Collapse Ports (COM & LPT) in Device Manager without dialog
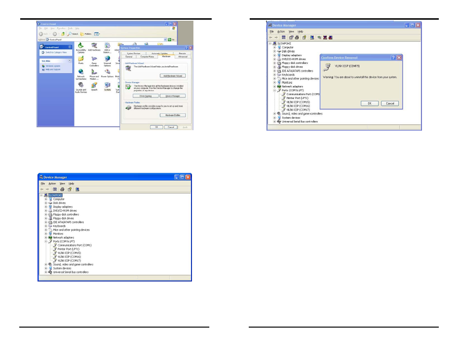Image resolution: width=459 pixels, height=354 pixels. click(x=46, y=242)
